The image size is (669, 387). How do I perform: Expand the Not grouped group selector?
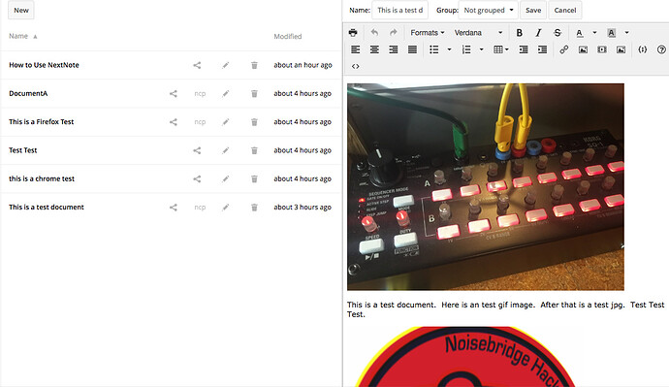click(488, 11)
